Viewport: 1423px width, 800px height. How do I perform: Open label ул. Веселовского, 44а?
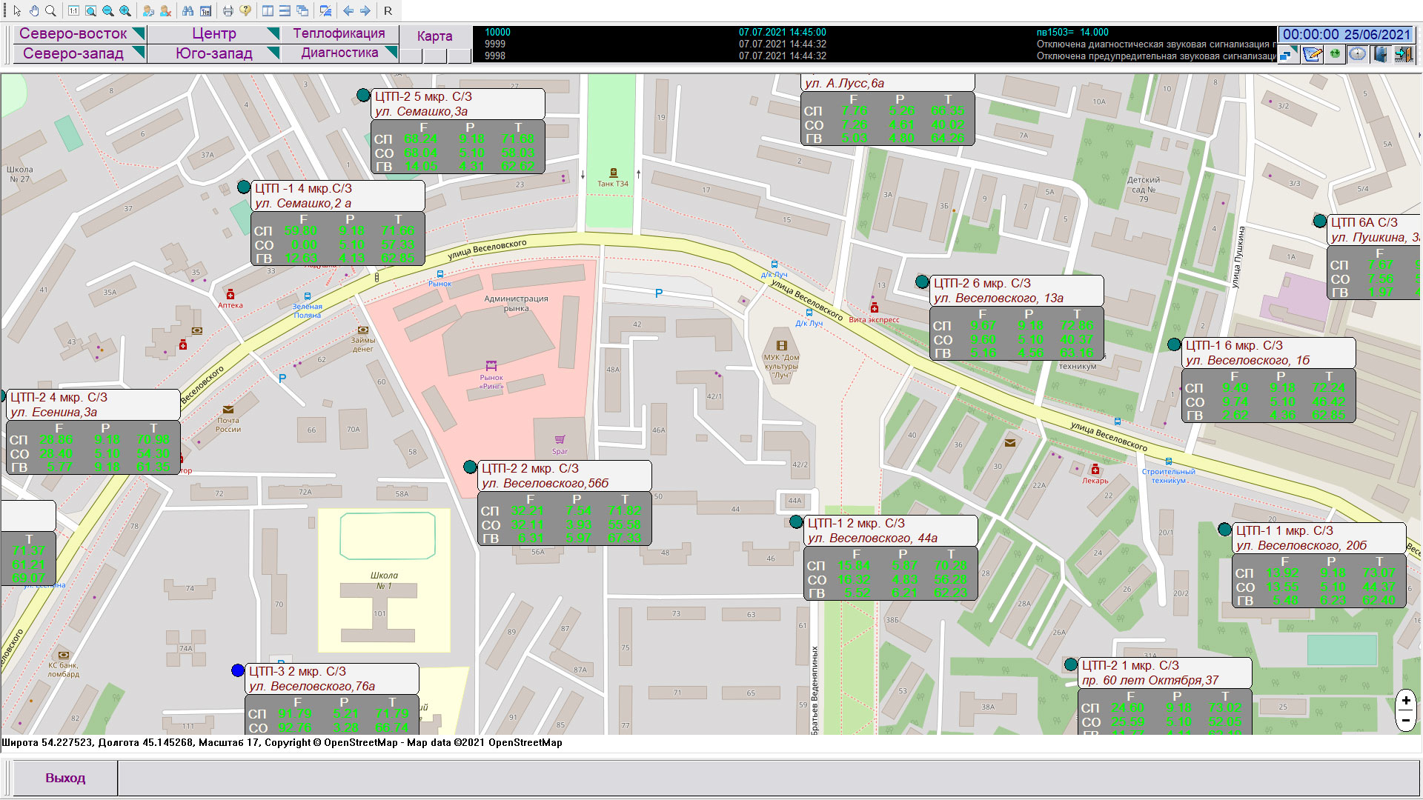[x=872, y=539]
